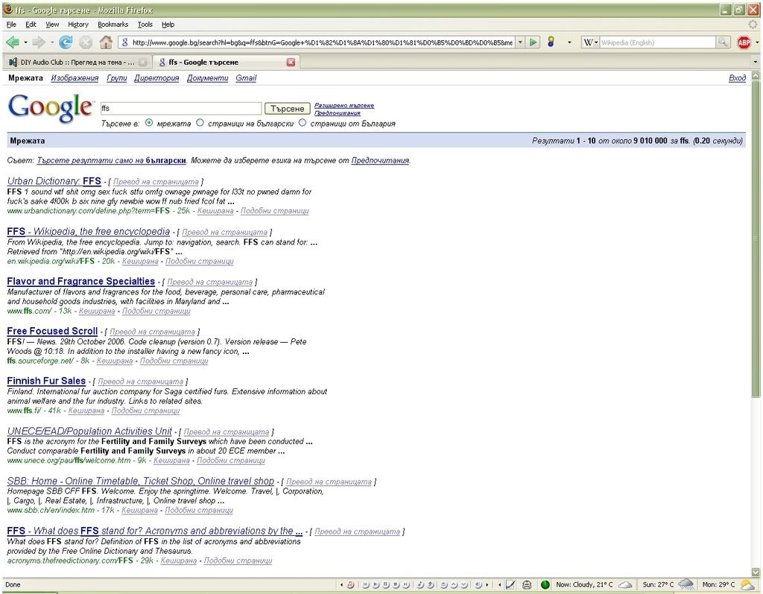Viewport: 763px width, 594px height.
Task: Go to the Firefox Home page
Action: click(106, 42)
